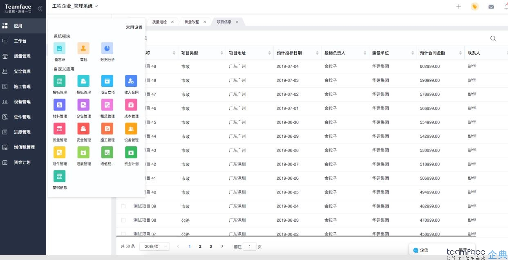Click the horizontal table scrollbar

(x=296, y=236)
